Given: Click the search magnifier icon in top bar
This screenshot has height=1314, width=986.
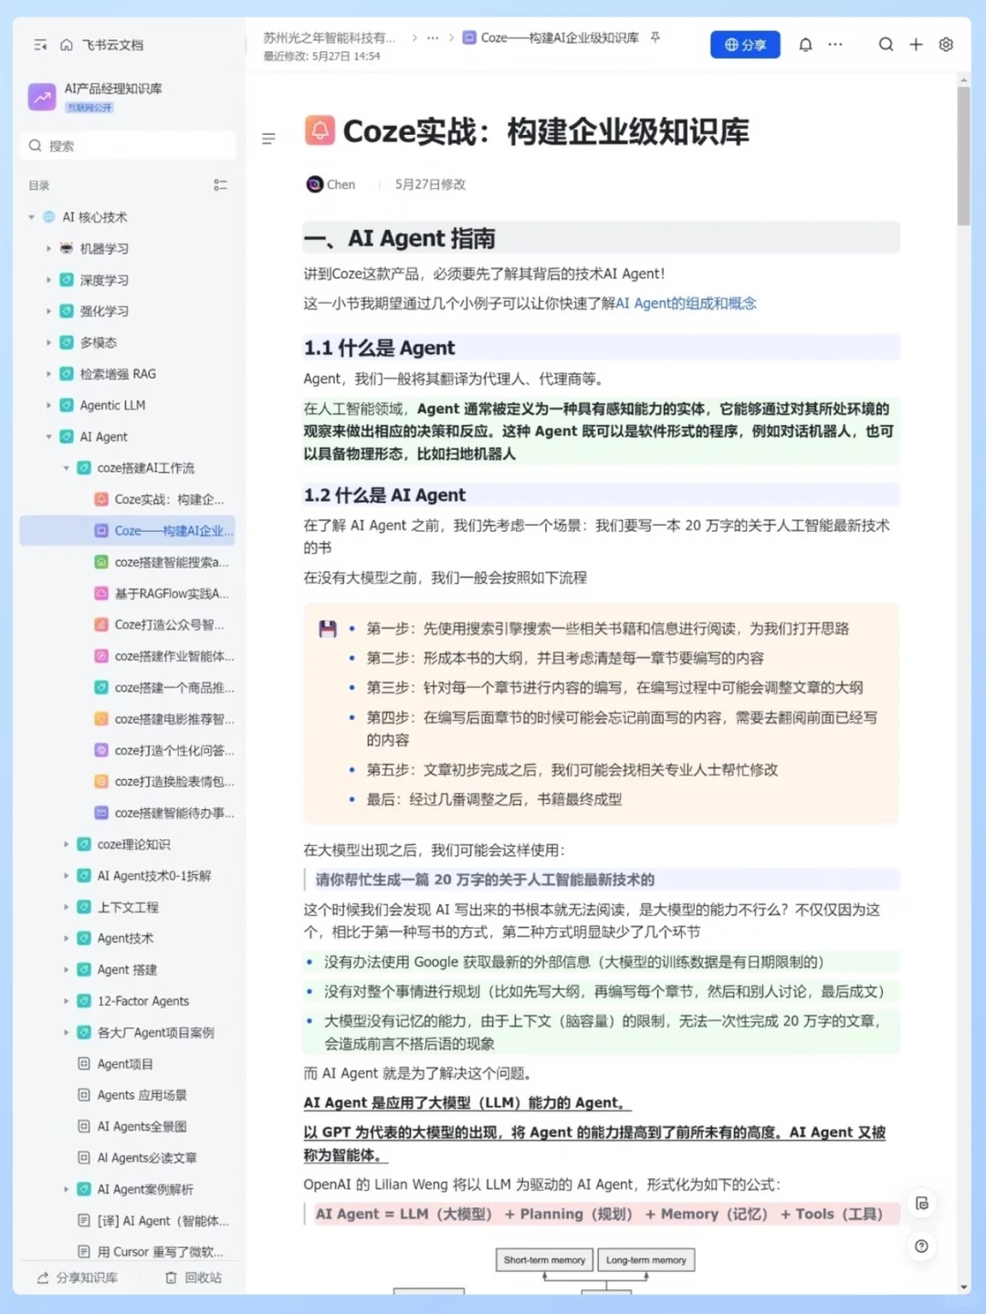Looking at the screenshot, I should (x=886, y=45).
